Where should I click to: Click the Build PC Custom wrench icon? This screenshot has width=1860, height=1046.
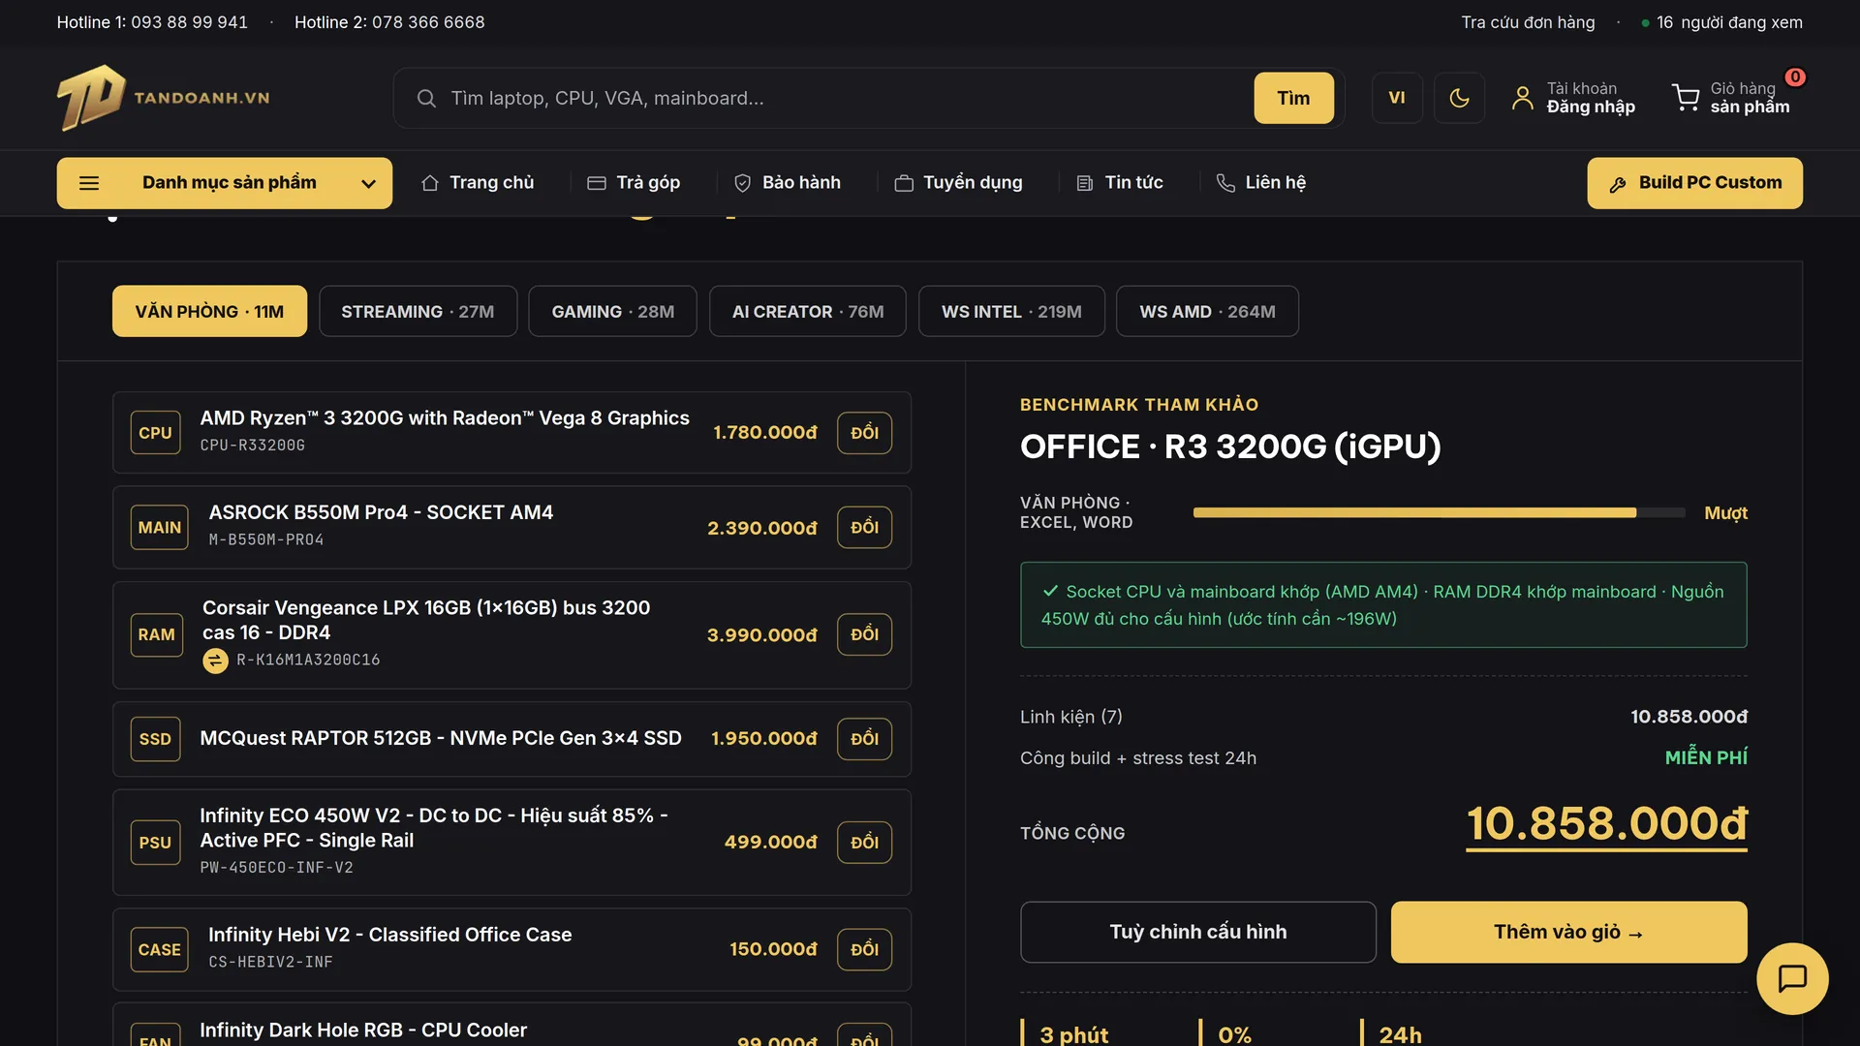pyautogui.click(x=1618, y=184)
